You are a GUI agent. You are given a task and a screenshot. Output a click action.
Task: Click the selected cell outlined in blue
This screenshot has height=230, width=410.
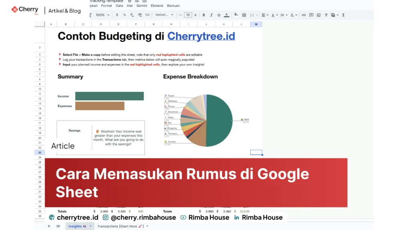256,152
